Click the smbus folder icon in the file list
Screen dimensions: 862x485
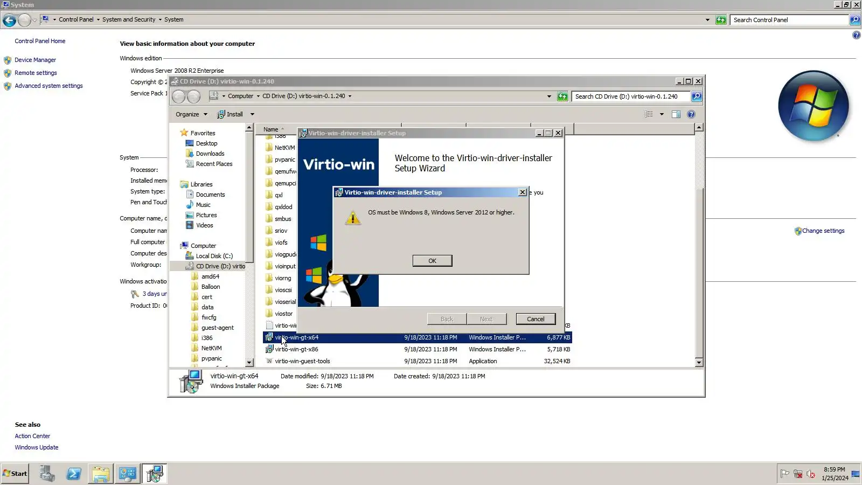(269, 219)
